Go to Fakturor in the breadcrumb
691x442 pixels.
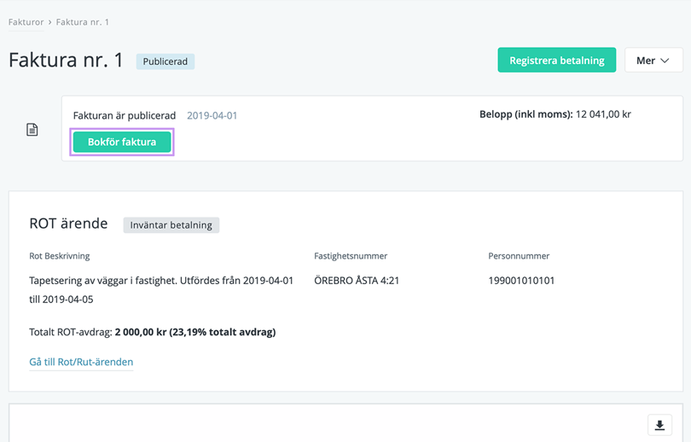click(26, 22)
